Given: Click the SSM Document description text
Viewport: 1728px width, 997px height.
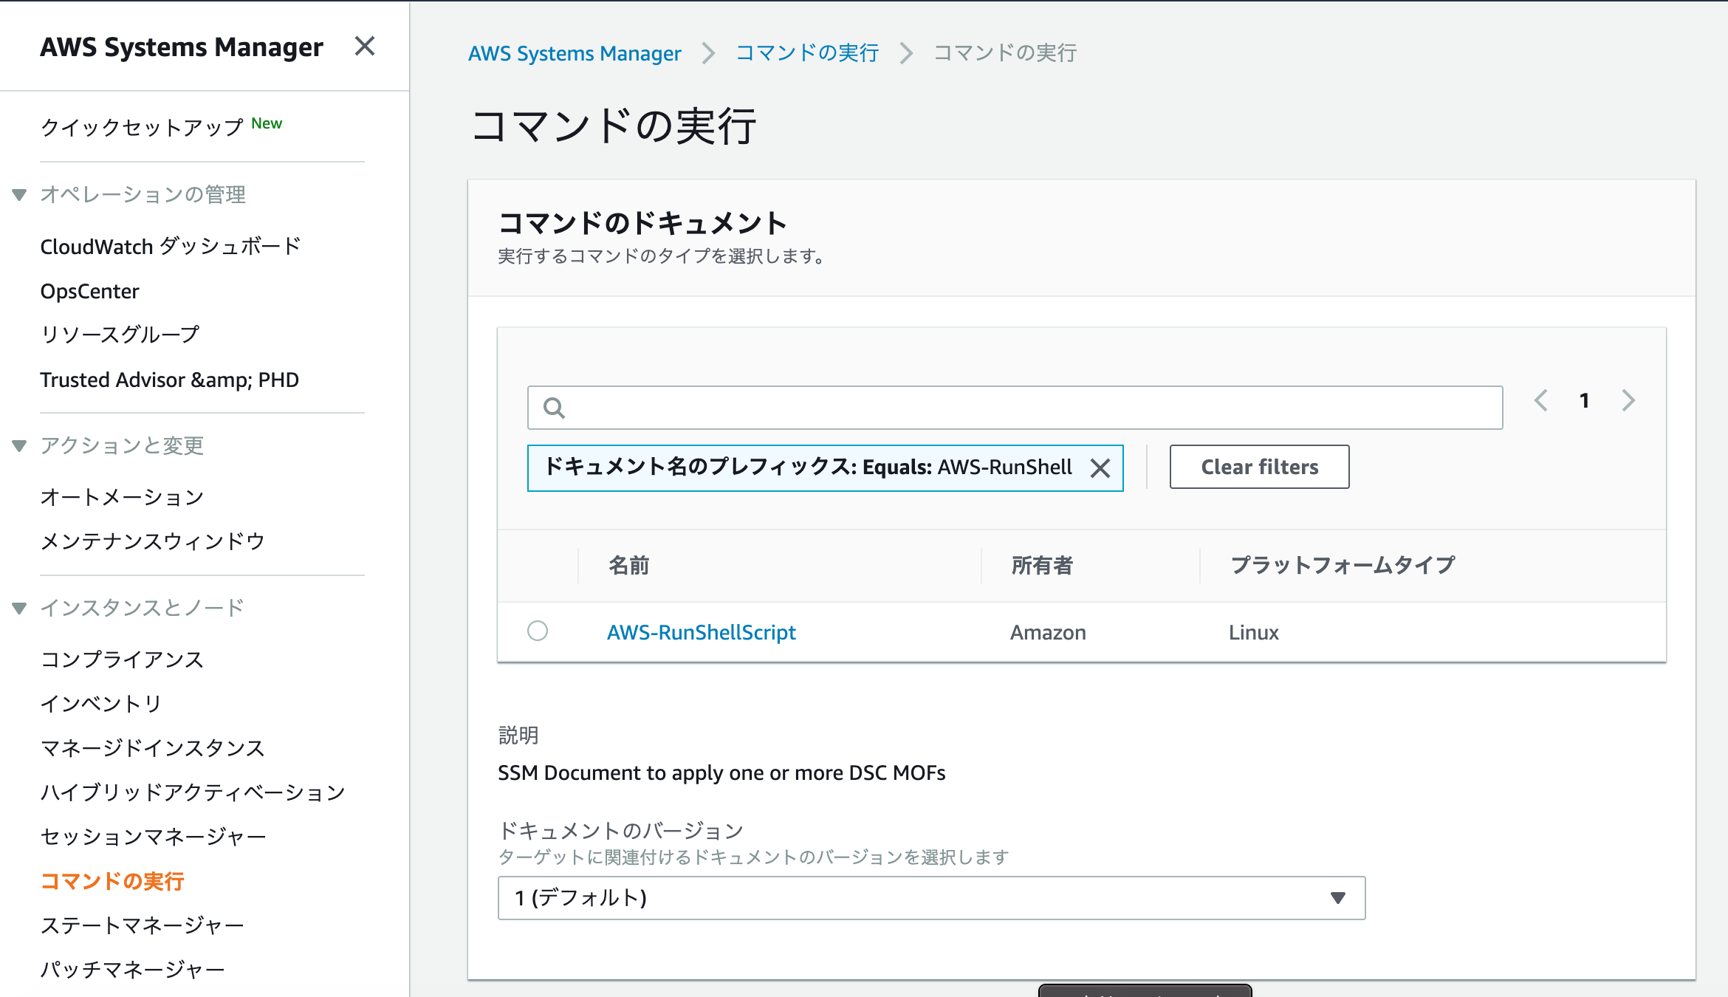Looking at the screenshot, I should point(721,772).
